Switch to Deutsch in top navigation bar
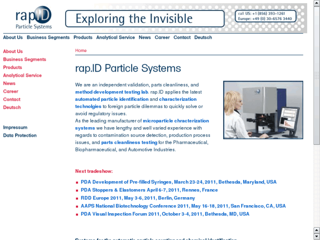This screenshot has height=240, width=320. [x=203, y=37]
